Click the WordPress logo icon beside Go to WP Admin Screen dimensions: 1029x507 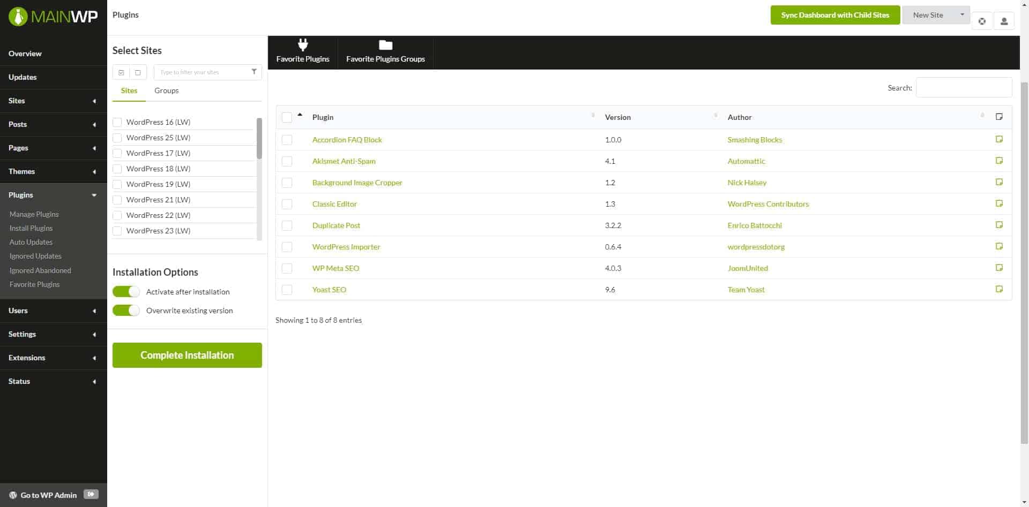(13, 495)
